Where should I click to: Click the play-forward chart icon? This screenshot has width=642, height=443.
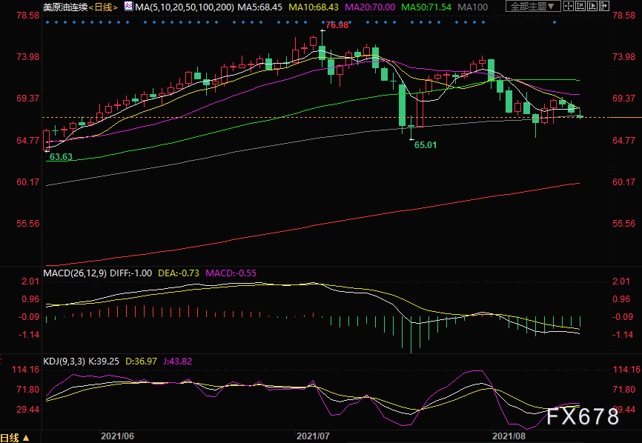click(x=592, y=6)
